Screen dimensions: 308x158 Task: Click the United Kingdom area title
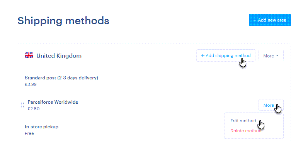coord(59,56)
